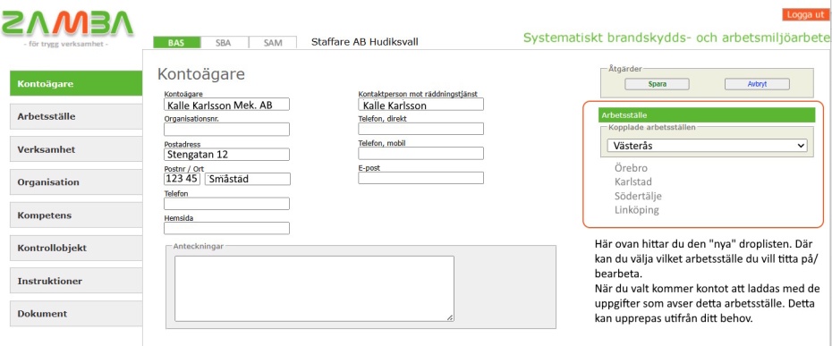832x346 pixels.
Task: Click the E-post field
Action: [x=420, y=178]
